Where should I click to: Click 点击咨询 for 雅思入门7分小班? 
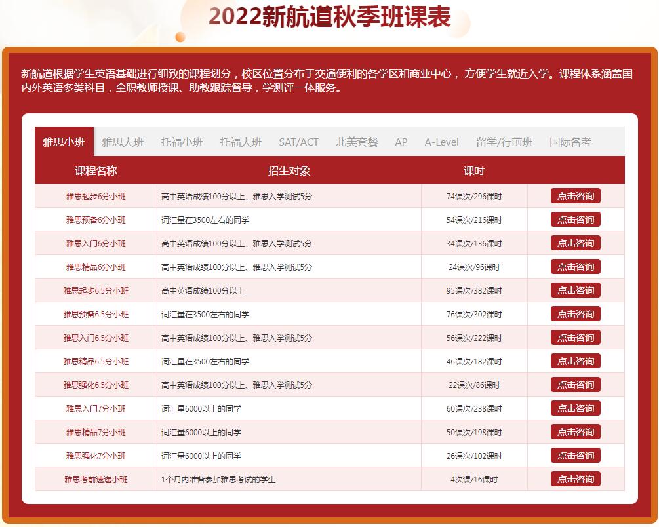pos(575,408)
